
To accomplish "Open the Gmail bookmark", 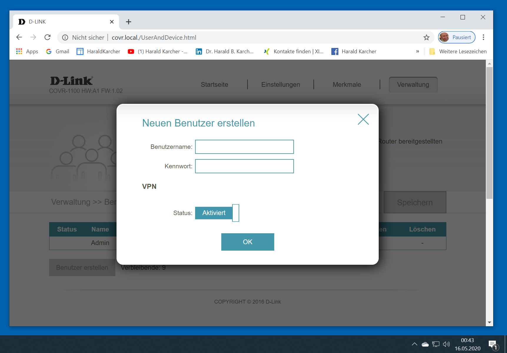I will click(x=58, y=51).
